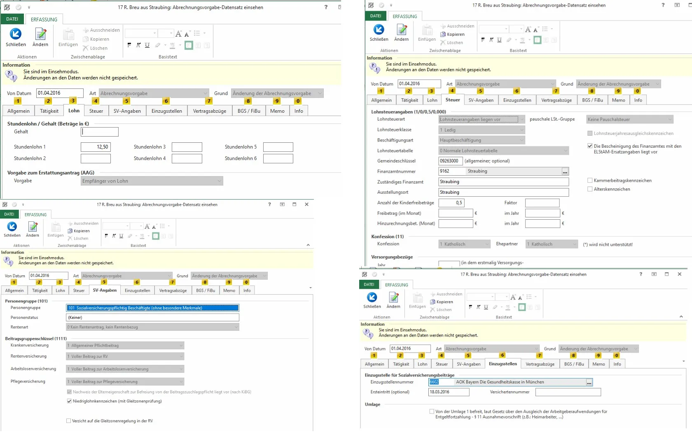Open Finanzamtnummer lookup button beside Straubing
This screenshot has width=692, height=432.
pyautogui.click(x=565, y=172)
